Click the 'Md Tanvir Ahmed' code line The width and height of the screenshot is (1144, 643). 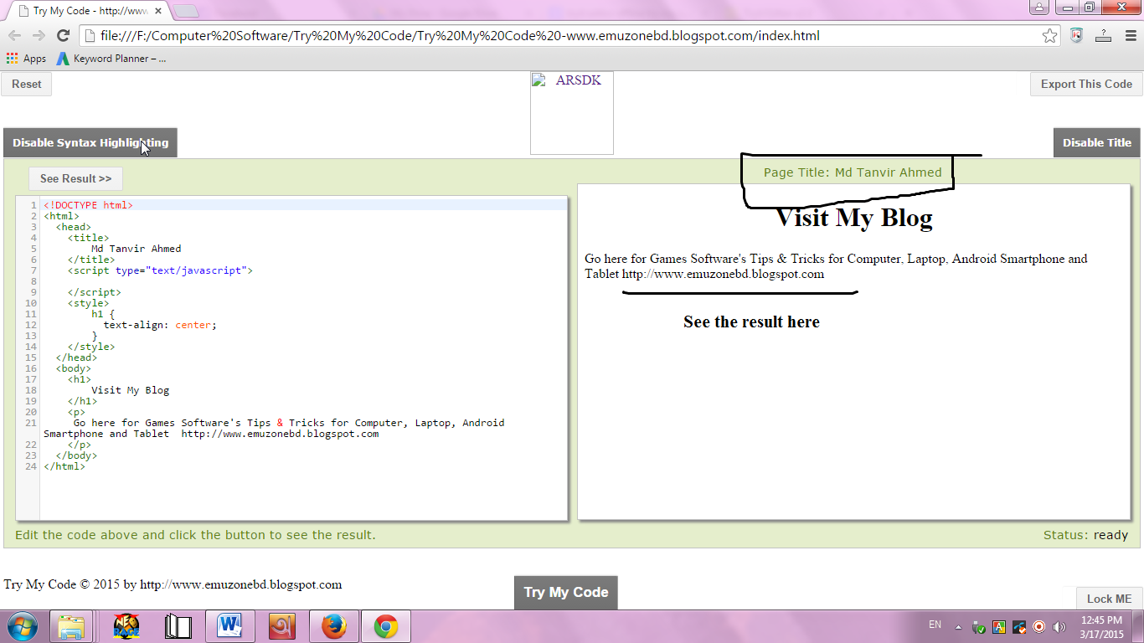pyautogui.click(x=136, y=249)
